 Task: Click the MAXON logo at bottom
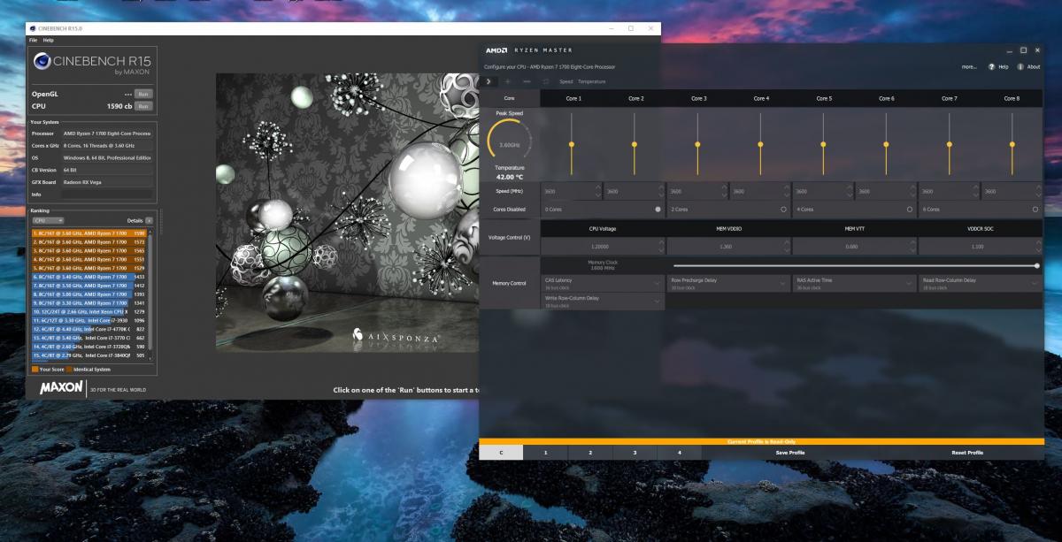tap(62, 387)
